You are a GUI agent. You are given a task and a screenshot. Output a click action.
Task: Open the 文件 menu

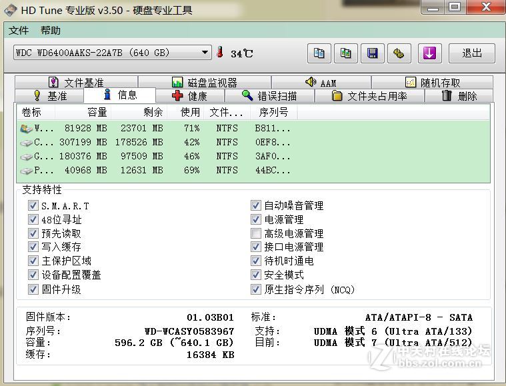(x=19, y=31)
